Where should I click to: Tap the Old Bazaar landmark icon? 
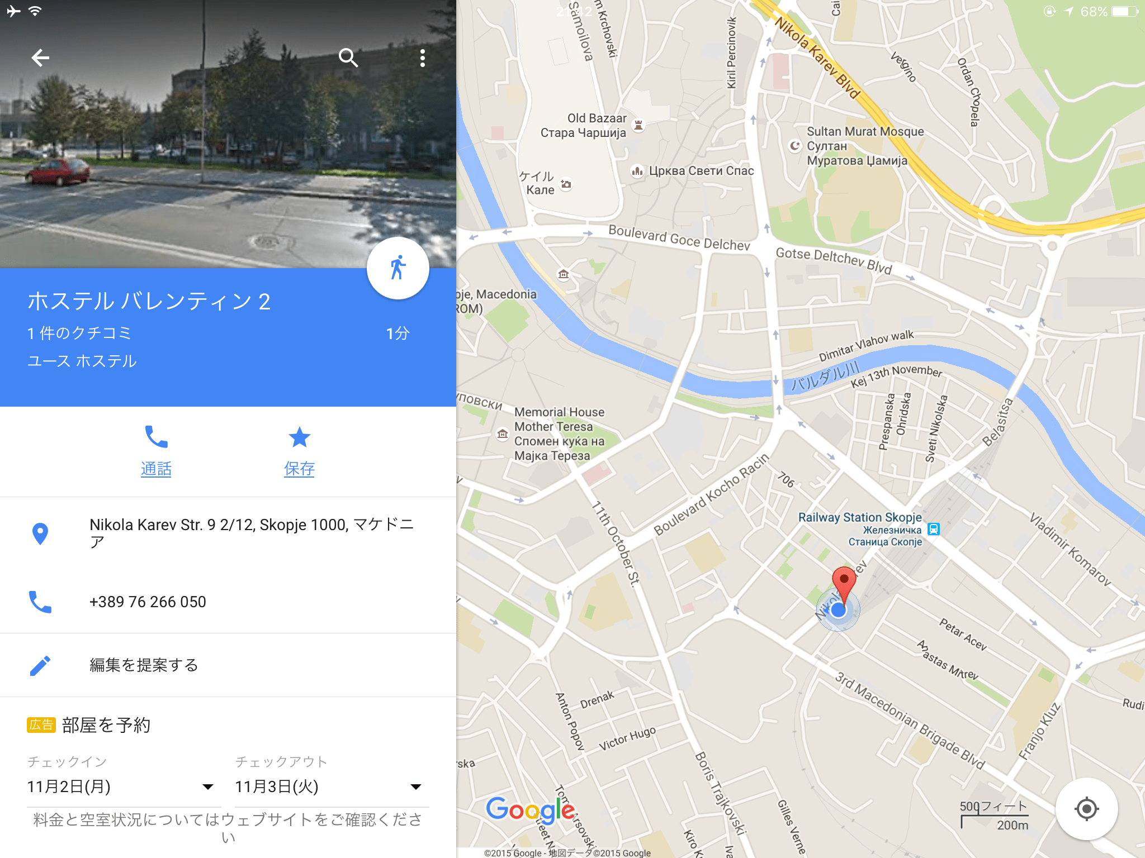coord(638,125)
